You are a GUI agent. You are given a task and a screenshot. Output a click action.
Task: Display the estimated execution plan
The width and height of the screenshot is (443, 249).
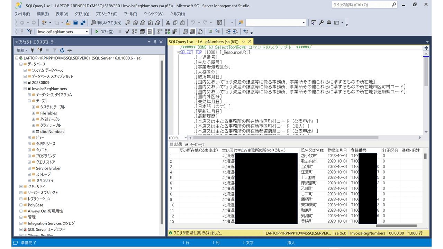tap(135, 31)
